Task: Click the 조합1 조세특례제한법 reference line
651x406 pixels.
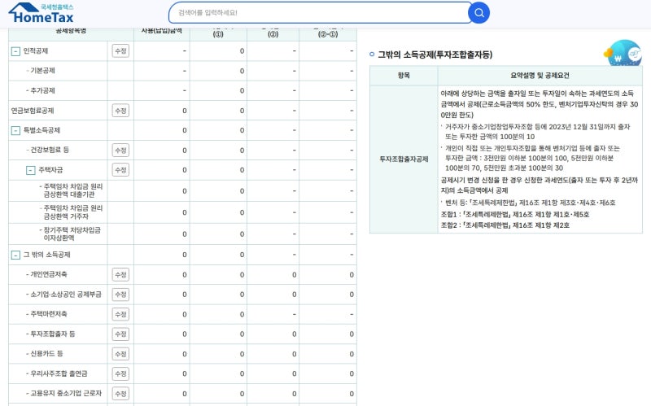Action: coord(515,215)
